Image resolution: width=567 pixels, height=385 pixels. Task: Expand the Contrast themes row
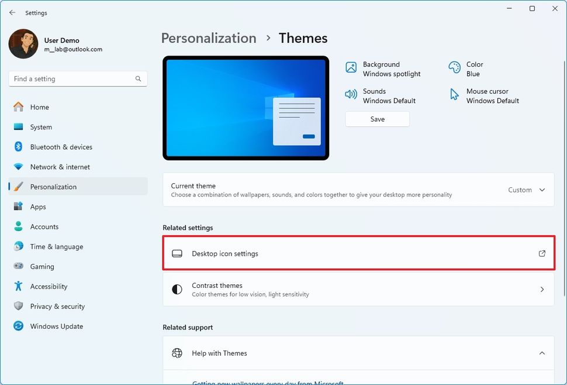coord(541,289)
